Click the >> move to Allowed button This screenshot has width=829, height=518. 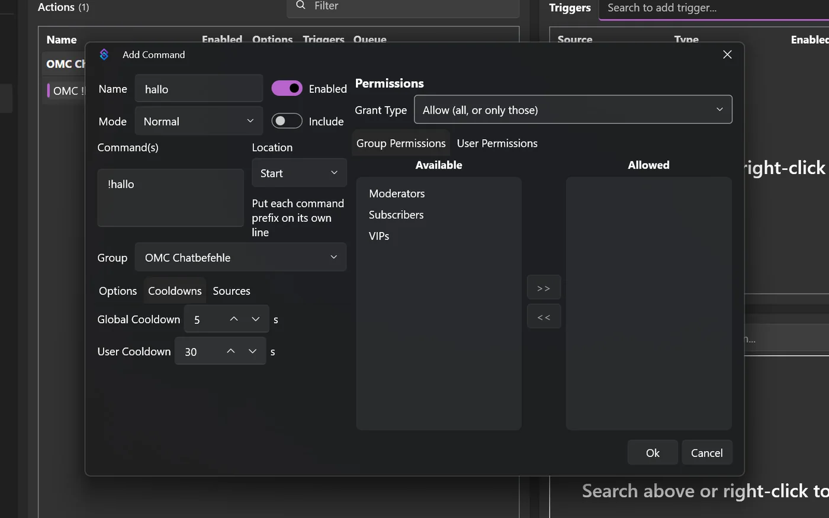(x=544, y=288)
